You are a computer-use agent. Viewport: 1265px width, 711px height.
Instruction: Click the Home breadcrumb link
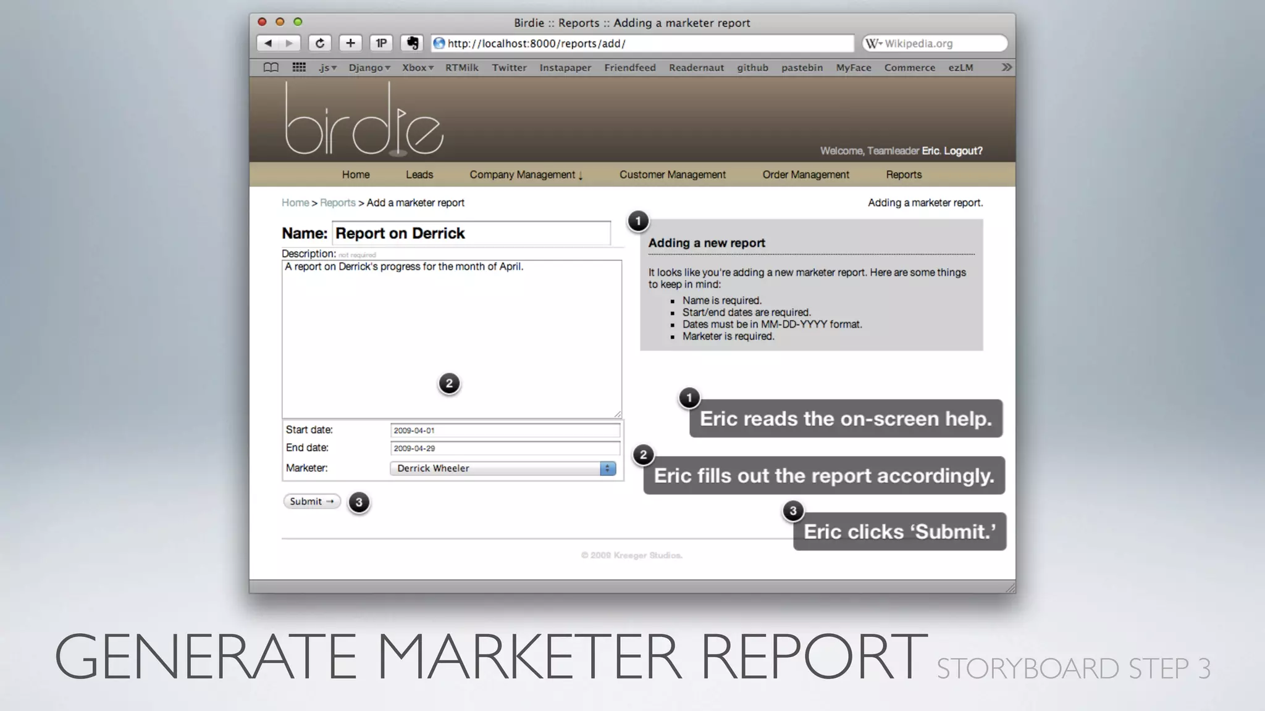pos(295,202)
